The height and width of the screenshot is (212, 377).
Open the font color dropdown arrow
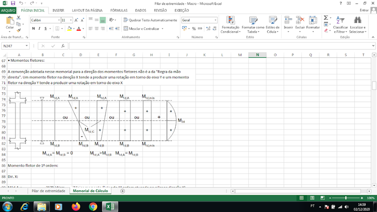coord(83,29)
